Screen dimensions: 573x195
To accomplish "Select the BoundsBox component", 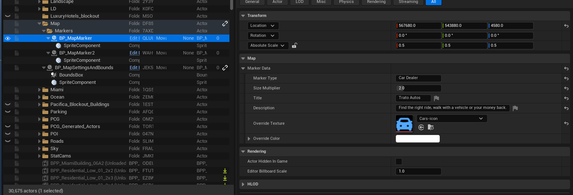I will pos(71,75).
